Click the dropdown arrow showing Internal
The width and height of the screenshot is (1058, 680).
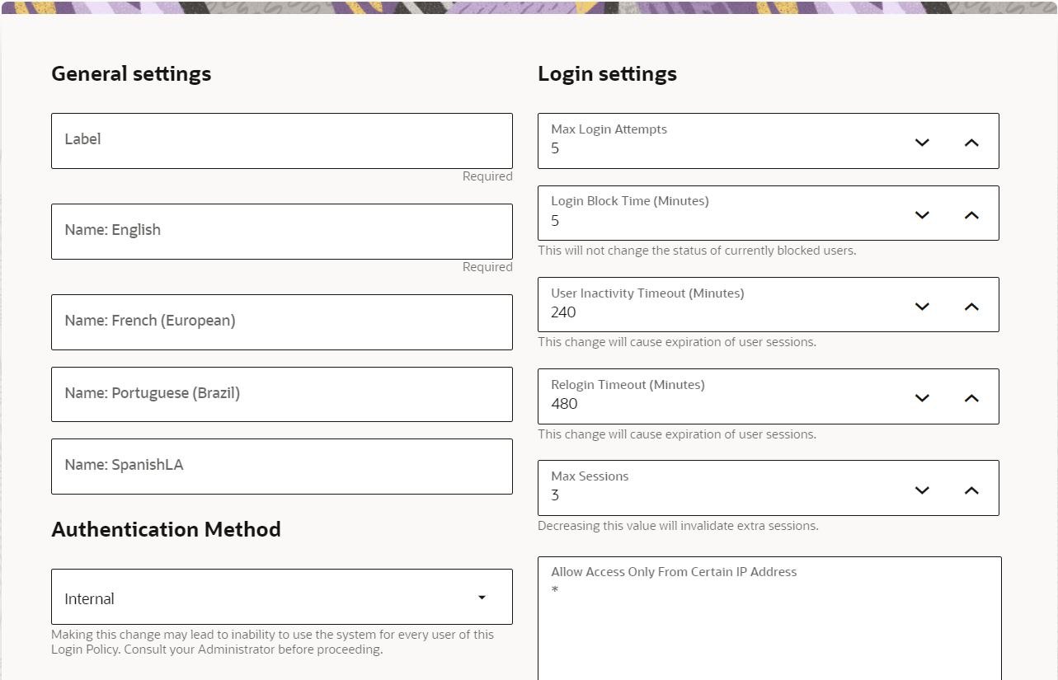pyautogui.click(x=482, y=596)
